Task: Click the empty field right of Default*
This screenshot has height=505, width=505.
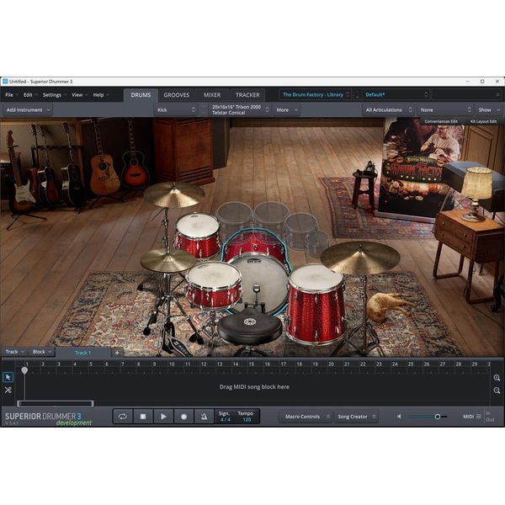Action: [466, 94]
